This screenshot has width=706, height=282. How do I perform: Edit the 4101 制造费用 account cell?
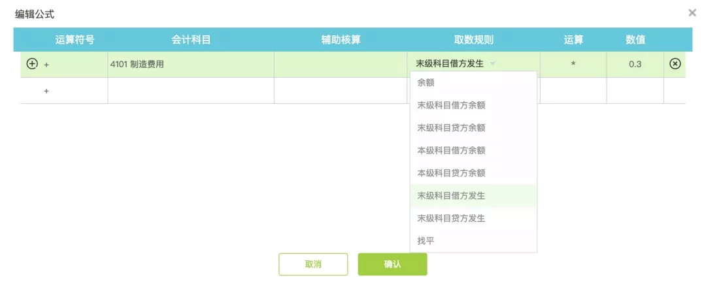[x=191, y=65]
